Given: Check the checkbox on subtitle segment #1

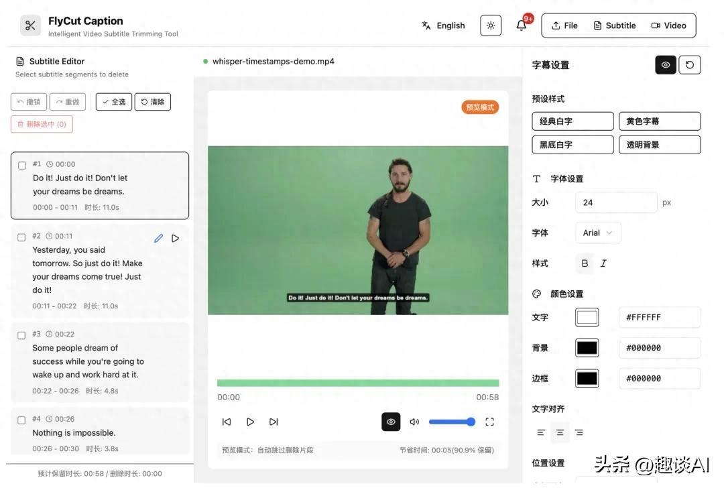Looking at the screenshot, I should [x=22, y=164].
